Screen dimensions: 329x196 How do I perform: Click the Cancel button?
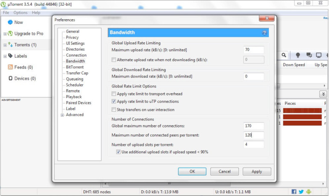224,171
